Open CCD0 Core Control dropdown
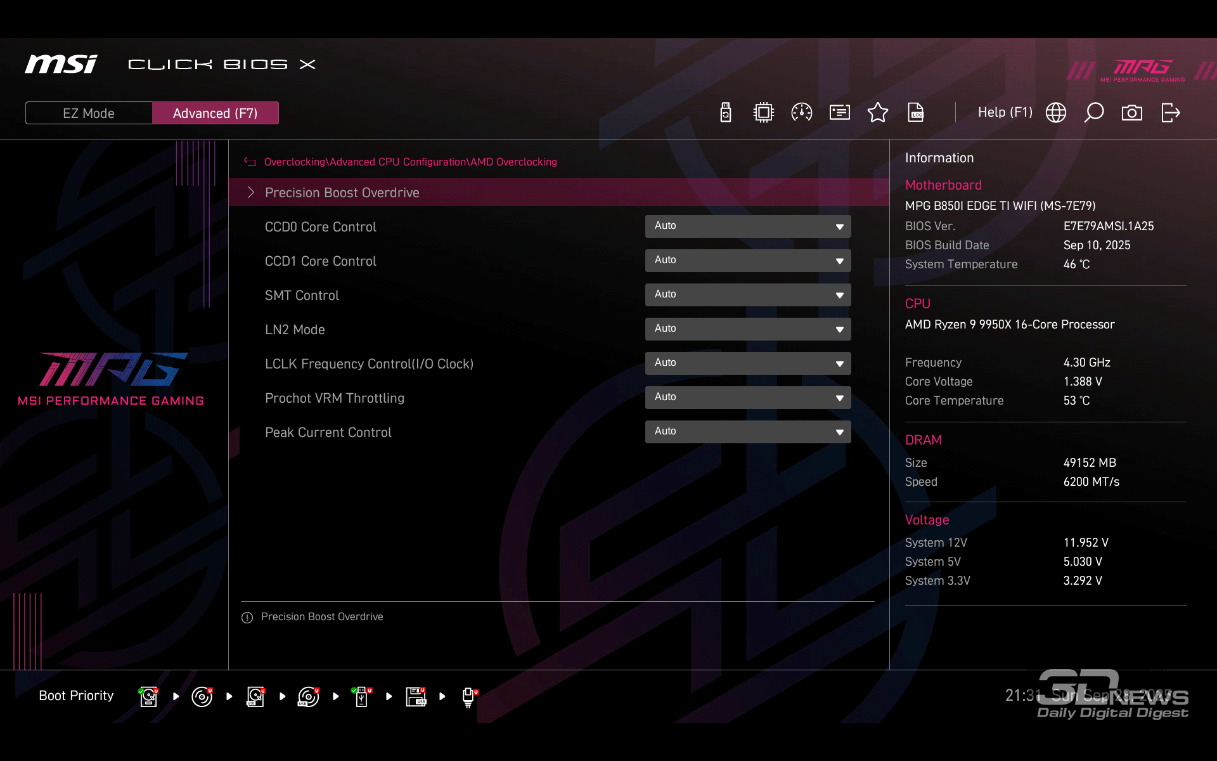Screen dimensions: 1217x761 pos(747,226)
